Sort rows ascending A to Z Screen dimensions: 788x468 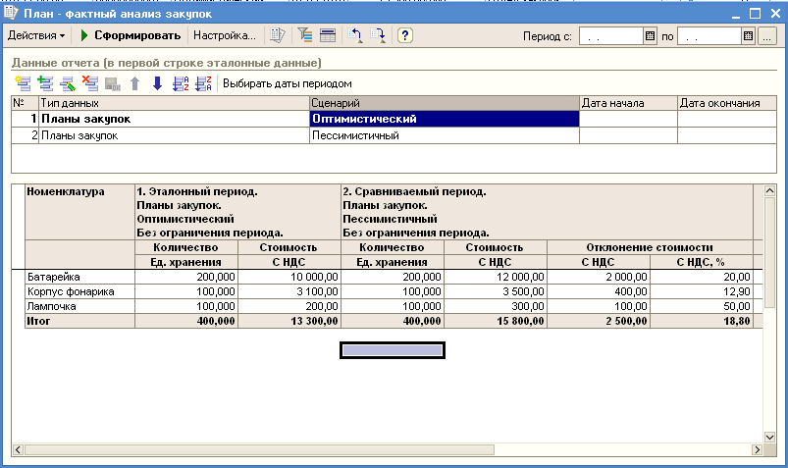181,83
